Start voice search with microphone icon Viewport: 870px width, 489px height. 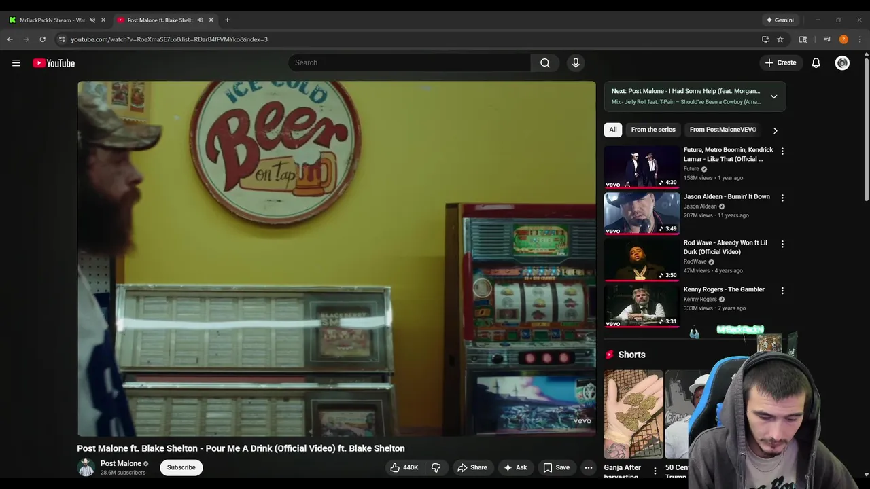(x=576, y=62)
